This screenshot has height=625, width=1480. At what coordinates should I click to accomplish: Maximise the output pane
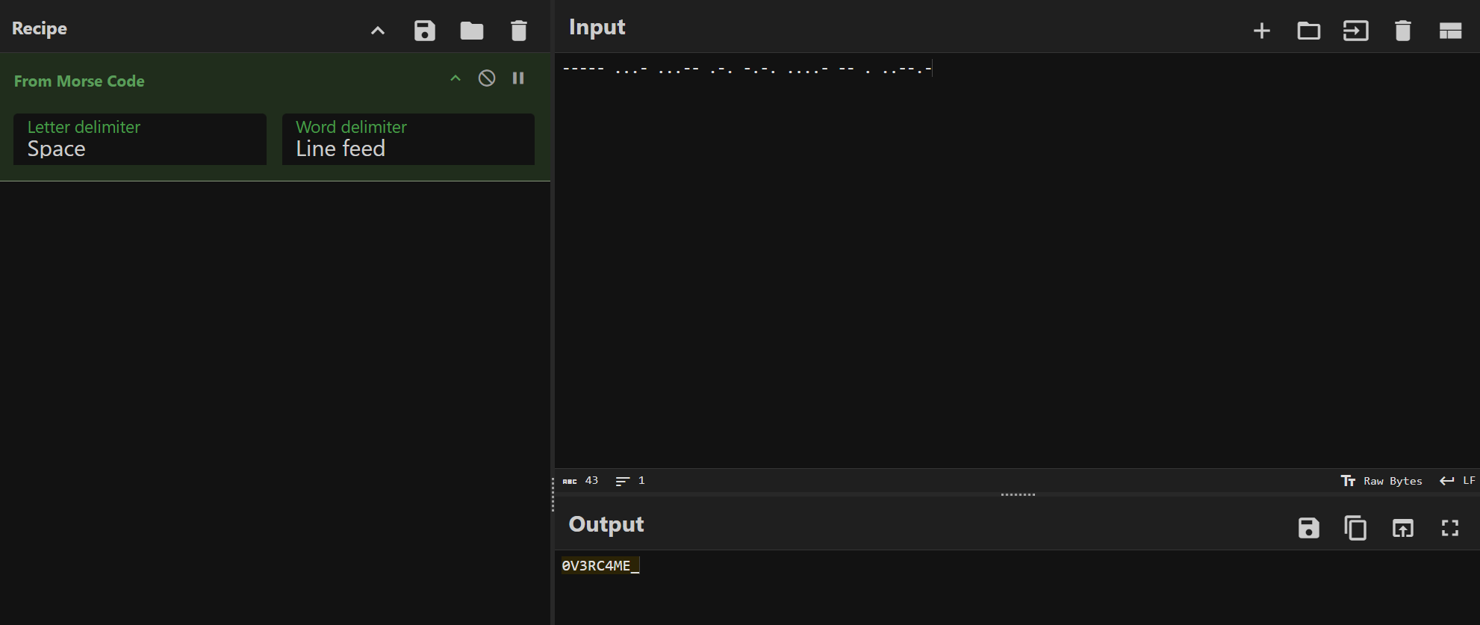pos(1450,528)
